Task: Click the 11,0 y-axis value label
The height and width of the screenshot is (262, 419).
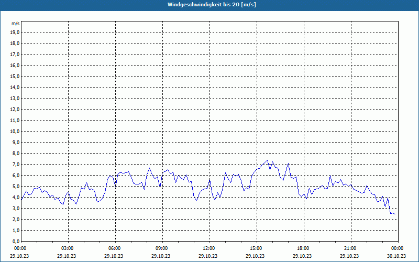Action: coord(15,121)
